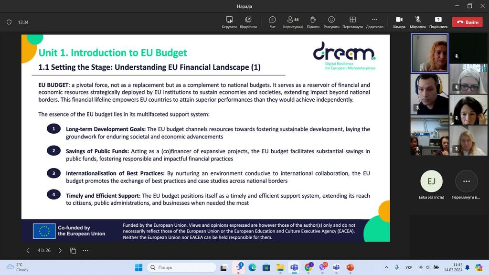Pop out shared content with Відкріпити

click(248, 22)
